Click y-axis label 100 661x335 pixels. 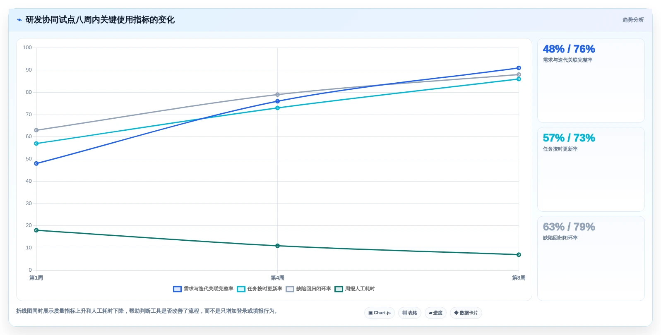coord(27,48)
